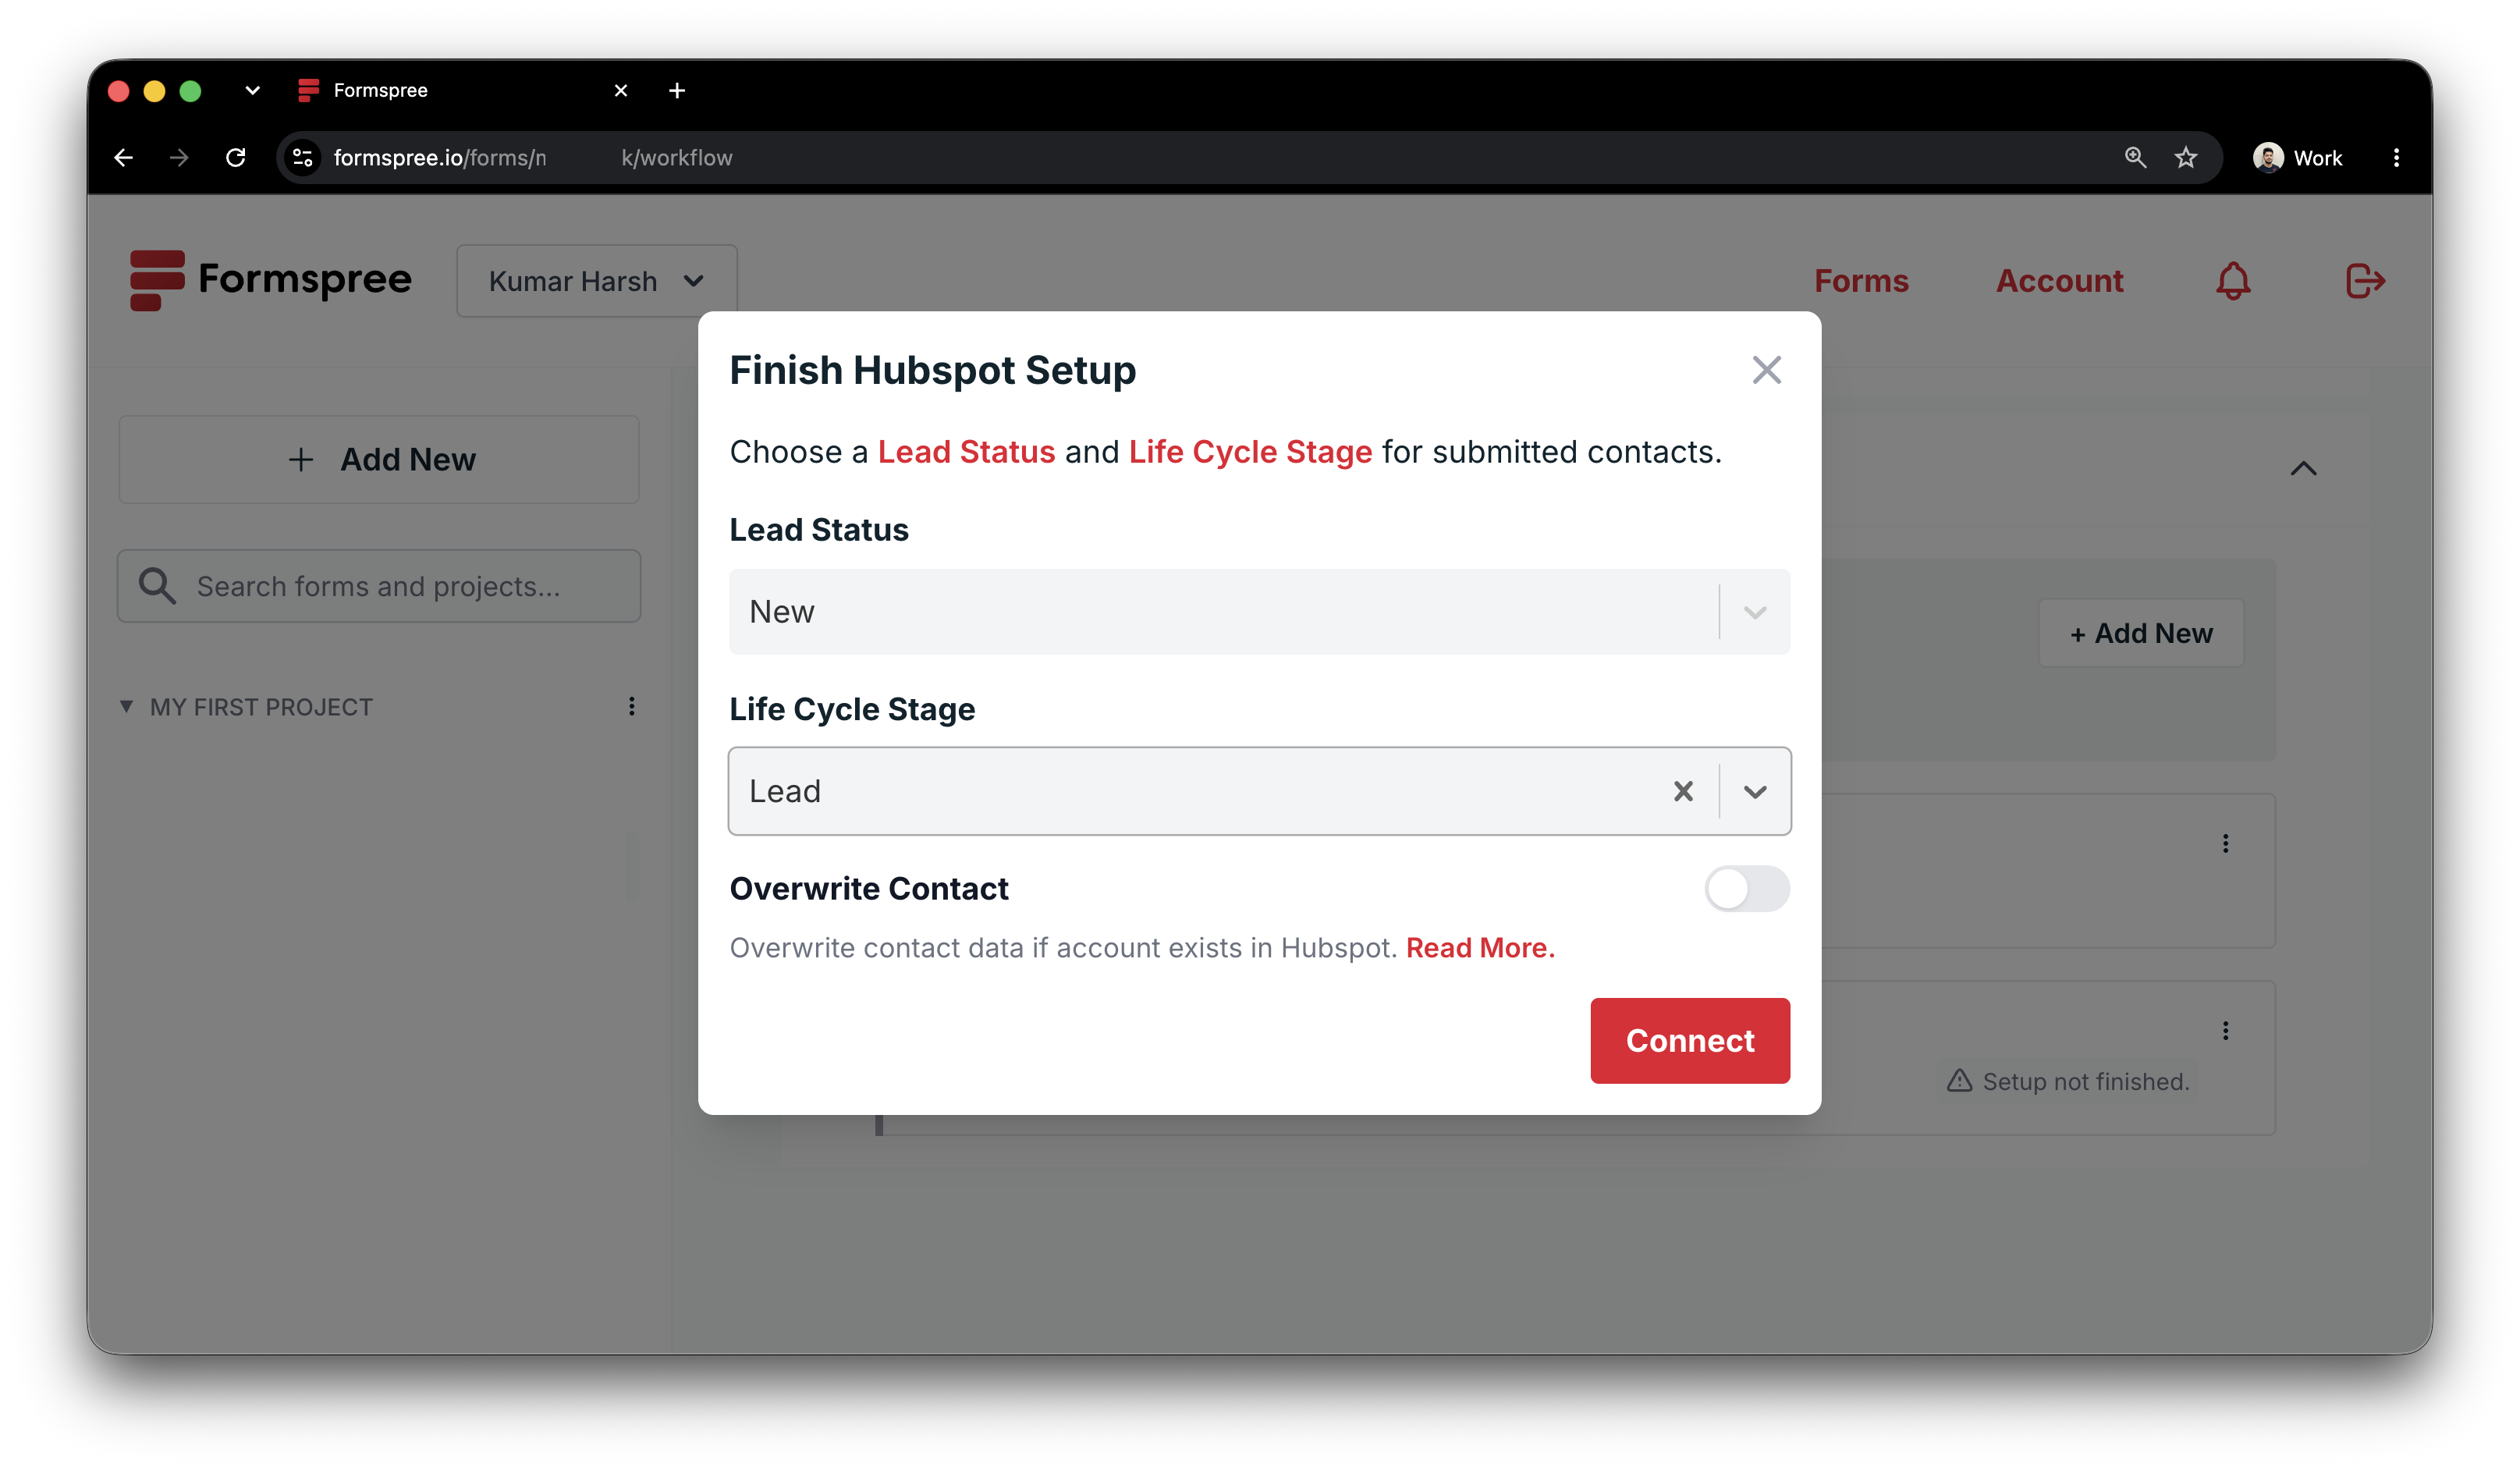Image resolution: width=2520 pixels, height=1470 pixels.
Task: Open the browser zoom indicator
Action: point(2135,157)
